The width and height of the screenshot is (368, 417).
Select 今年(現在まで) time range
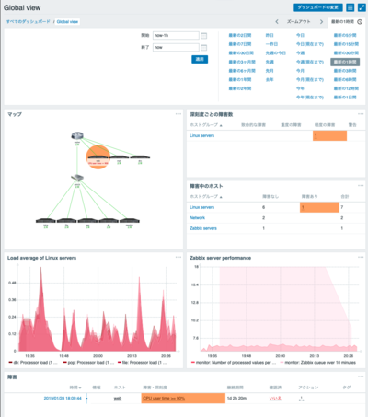pos(310,98)
